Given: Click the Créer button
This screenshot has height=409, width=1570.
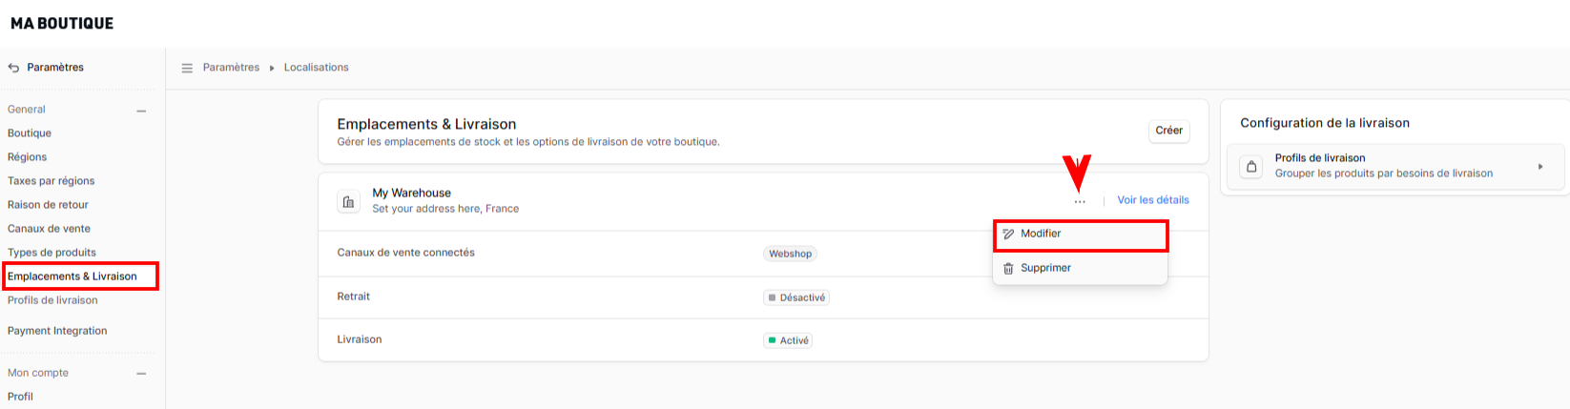Looking at the screenshot, I should tap(1168, 131).
